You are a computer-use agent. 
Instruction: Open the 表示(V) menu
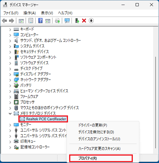47,13
